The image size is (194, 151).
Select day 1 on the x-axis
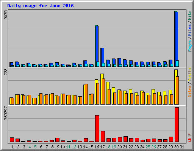pyautogui.click(x=13, y=147)
